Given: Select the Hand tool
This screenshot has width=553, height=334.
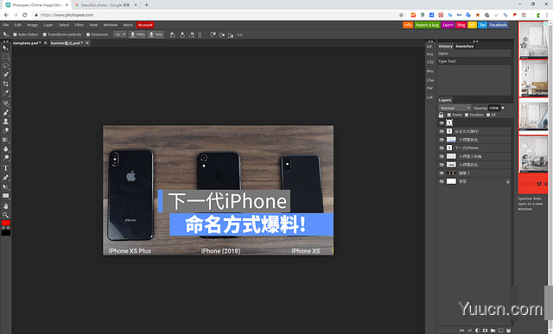Looking at the screenshot, I should click(6, 205).
